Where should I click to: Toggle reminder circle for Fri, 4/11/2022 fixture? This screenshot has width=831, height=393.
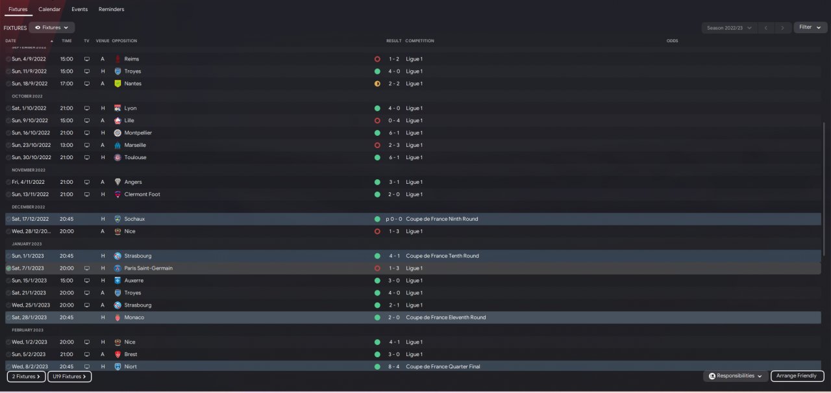(8, 183)
